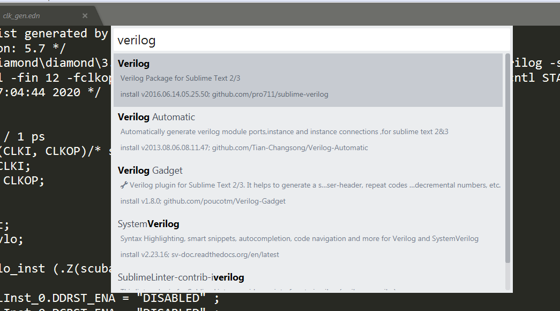Click the package list scrollbar
The image size is (560, 311).
507,159
